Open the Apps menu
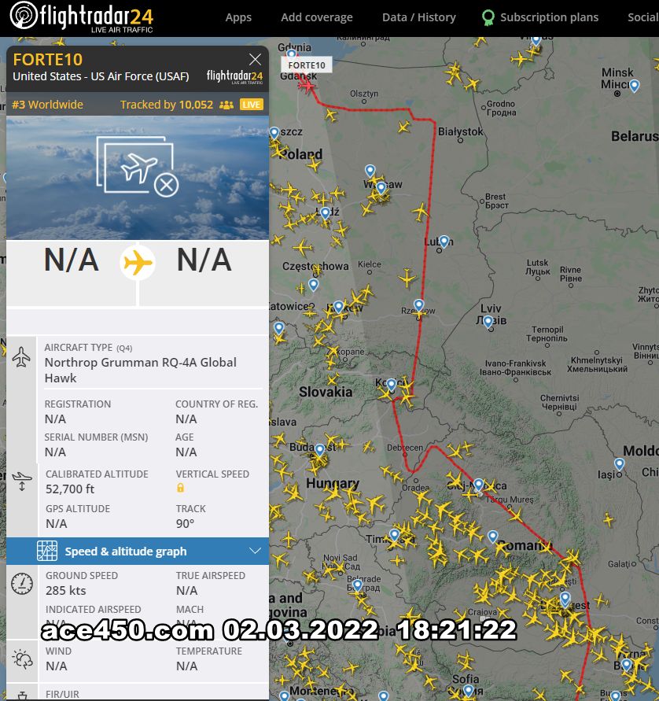 tap(238, 17)
